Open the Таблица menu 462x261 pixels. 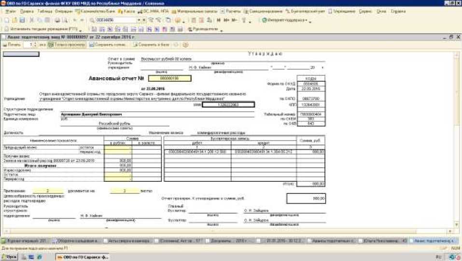pyautogui.click(x=44, y=11)
